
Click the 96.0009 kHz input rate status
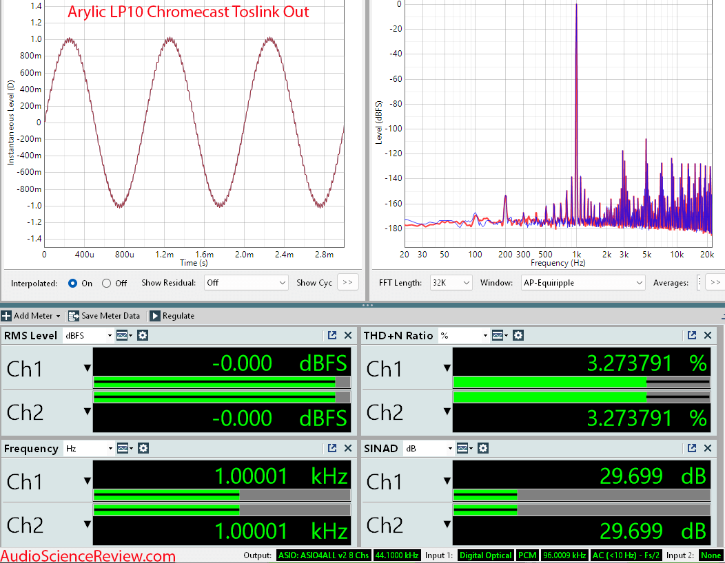[x=564, y=555]
